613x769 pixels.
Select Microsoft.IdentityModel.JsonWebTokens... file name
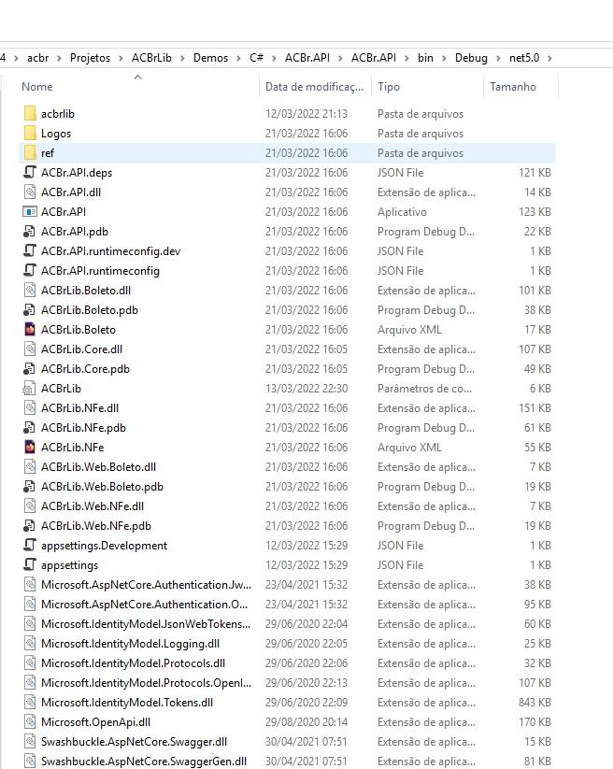[146, 624]
